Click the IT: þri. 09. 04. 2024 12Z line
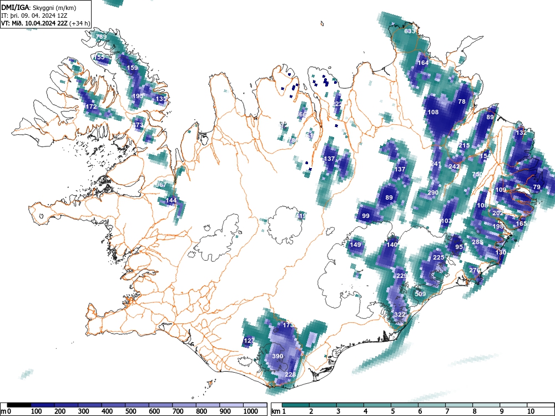Image resolution: width=555 pixels, height=416 pixels. click(34, 16)
